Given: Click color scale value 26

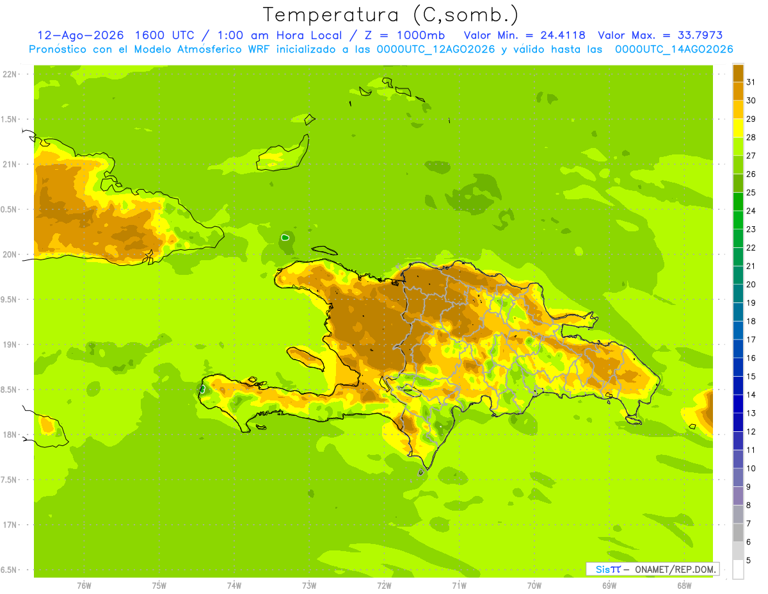Looking at the screenshot, I should (x=751, y=174).
